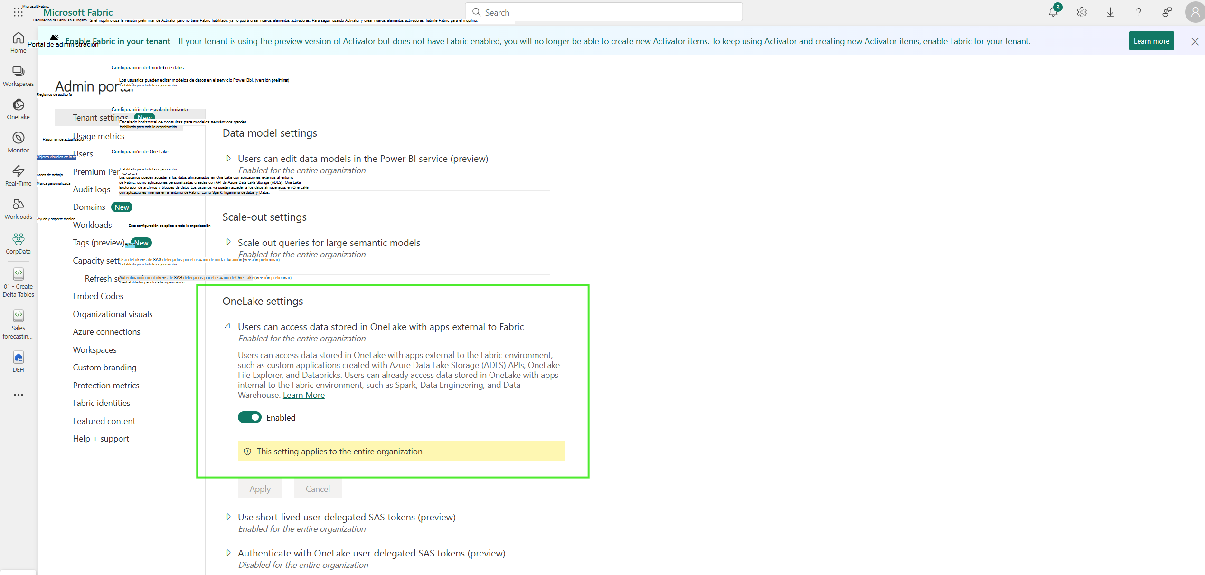Click the Cancel button to discard changes
1205x575 pixels.
(318, 488)
